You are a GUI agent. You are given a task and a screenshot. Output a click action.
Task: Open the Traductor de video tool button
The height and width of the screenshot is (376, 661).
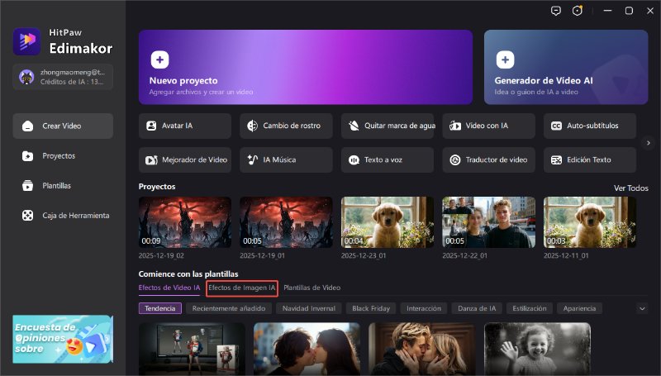click(488, 159)
